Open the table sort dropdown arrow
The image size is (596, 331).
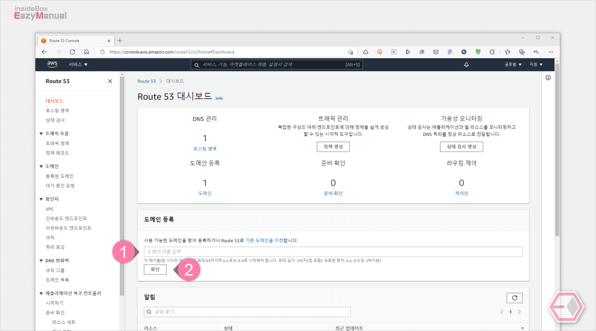tap(522, 328)
